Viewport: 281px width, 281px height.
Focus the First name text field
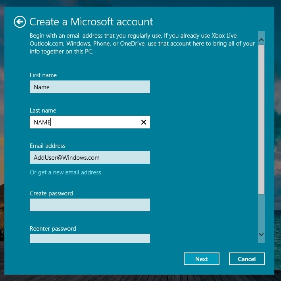(90, 87)
